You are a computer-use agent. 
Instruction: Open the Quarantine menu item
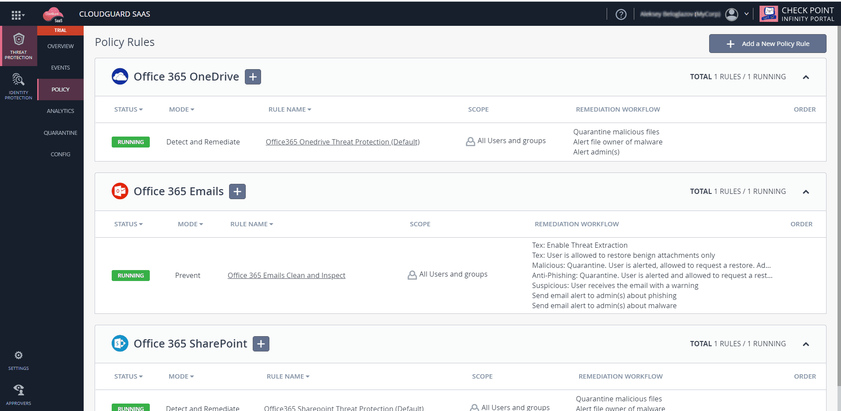(60, 133)
